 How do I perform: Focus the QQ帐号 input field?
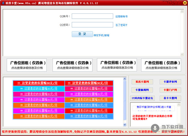(92, 16)
